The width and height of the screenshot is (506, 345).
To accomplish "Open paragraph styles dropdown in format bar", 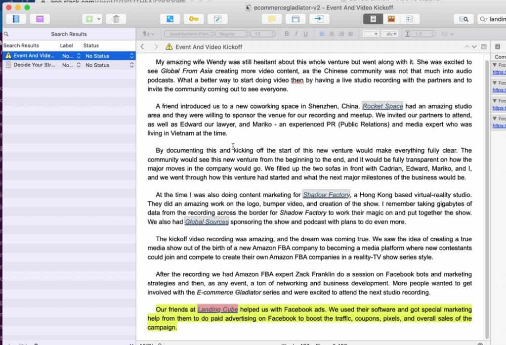I will click(x=149, y=34).
